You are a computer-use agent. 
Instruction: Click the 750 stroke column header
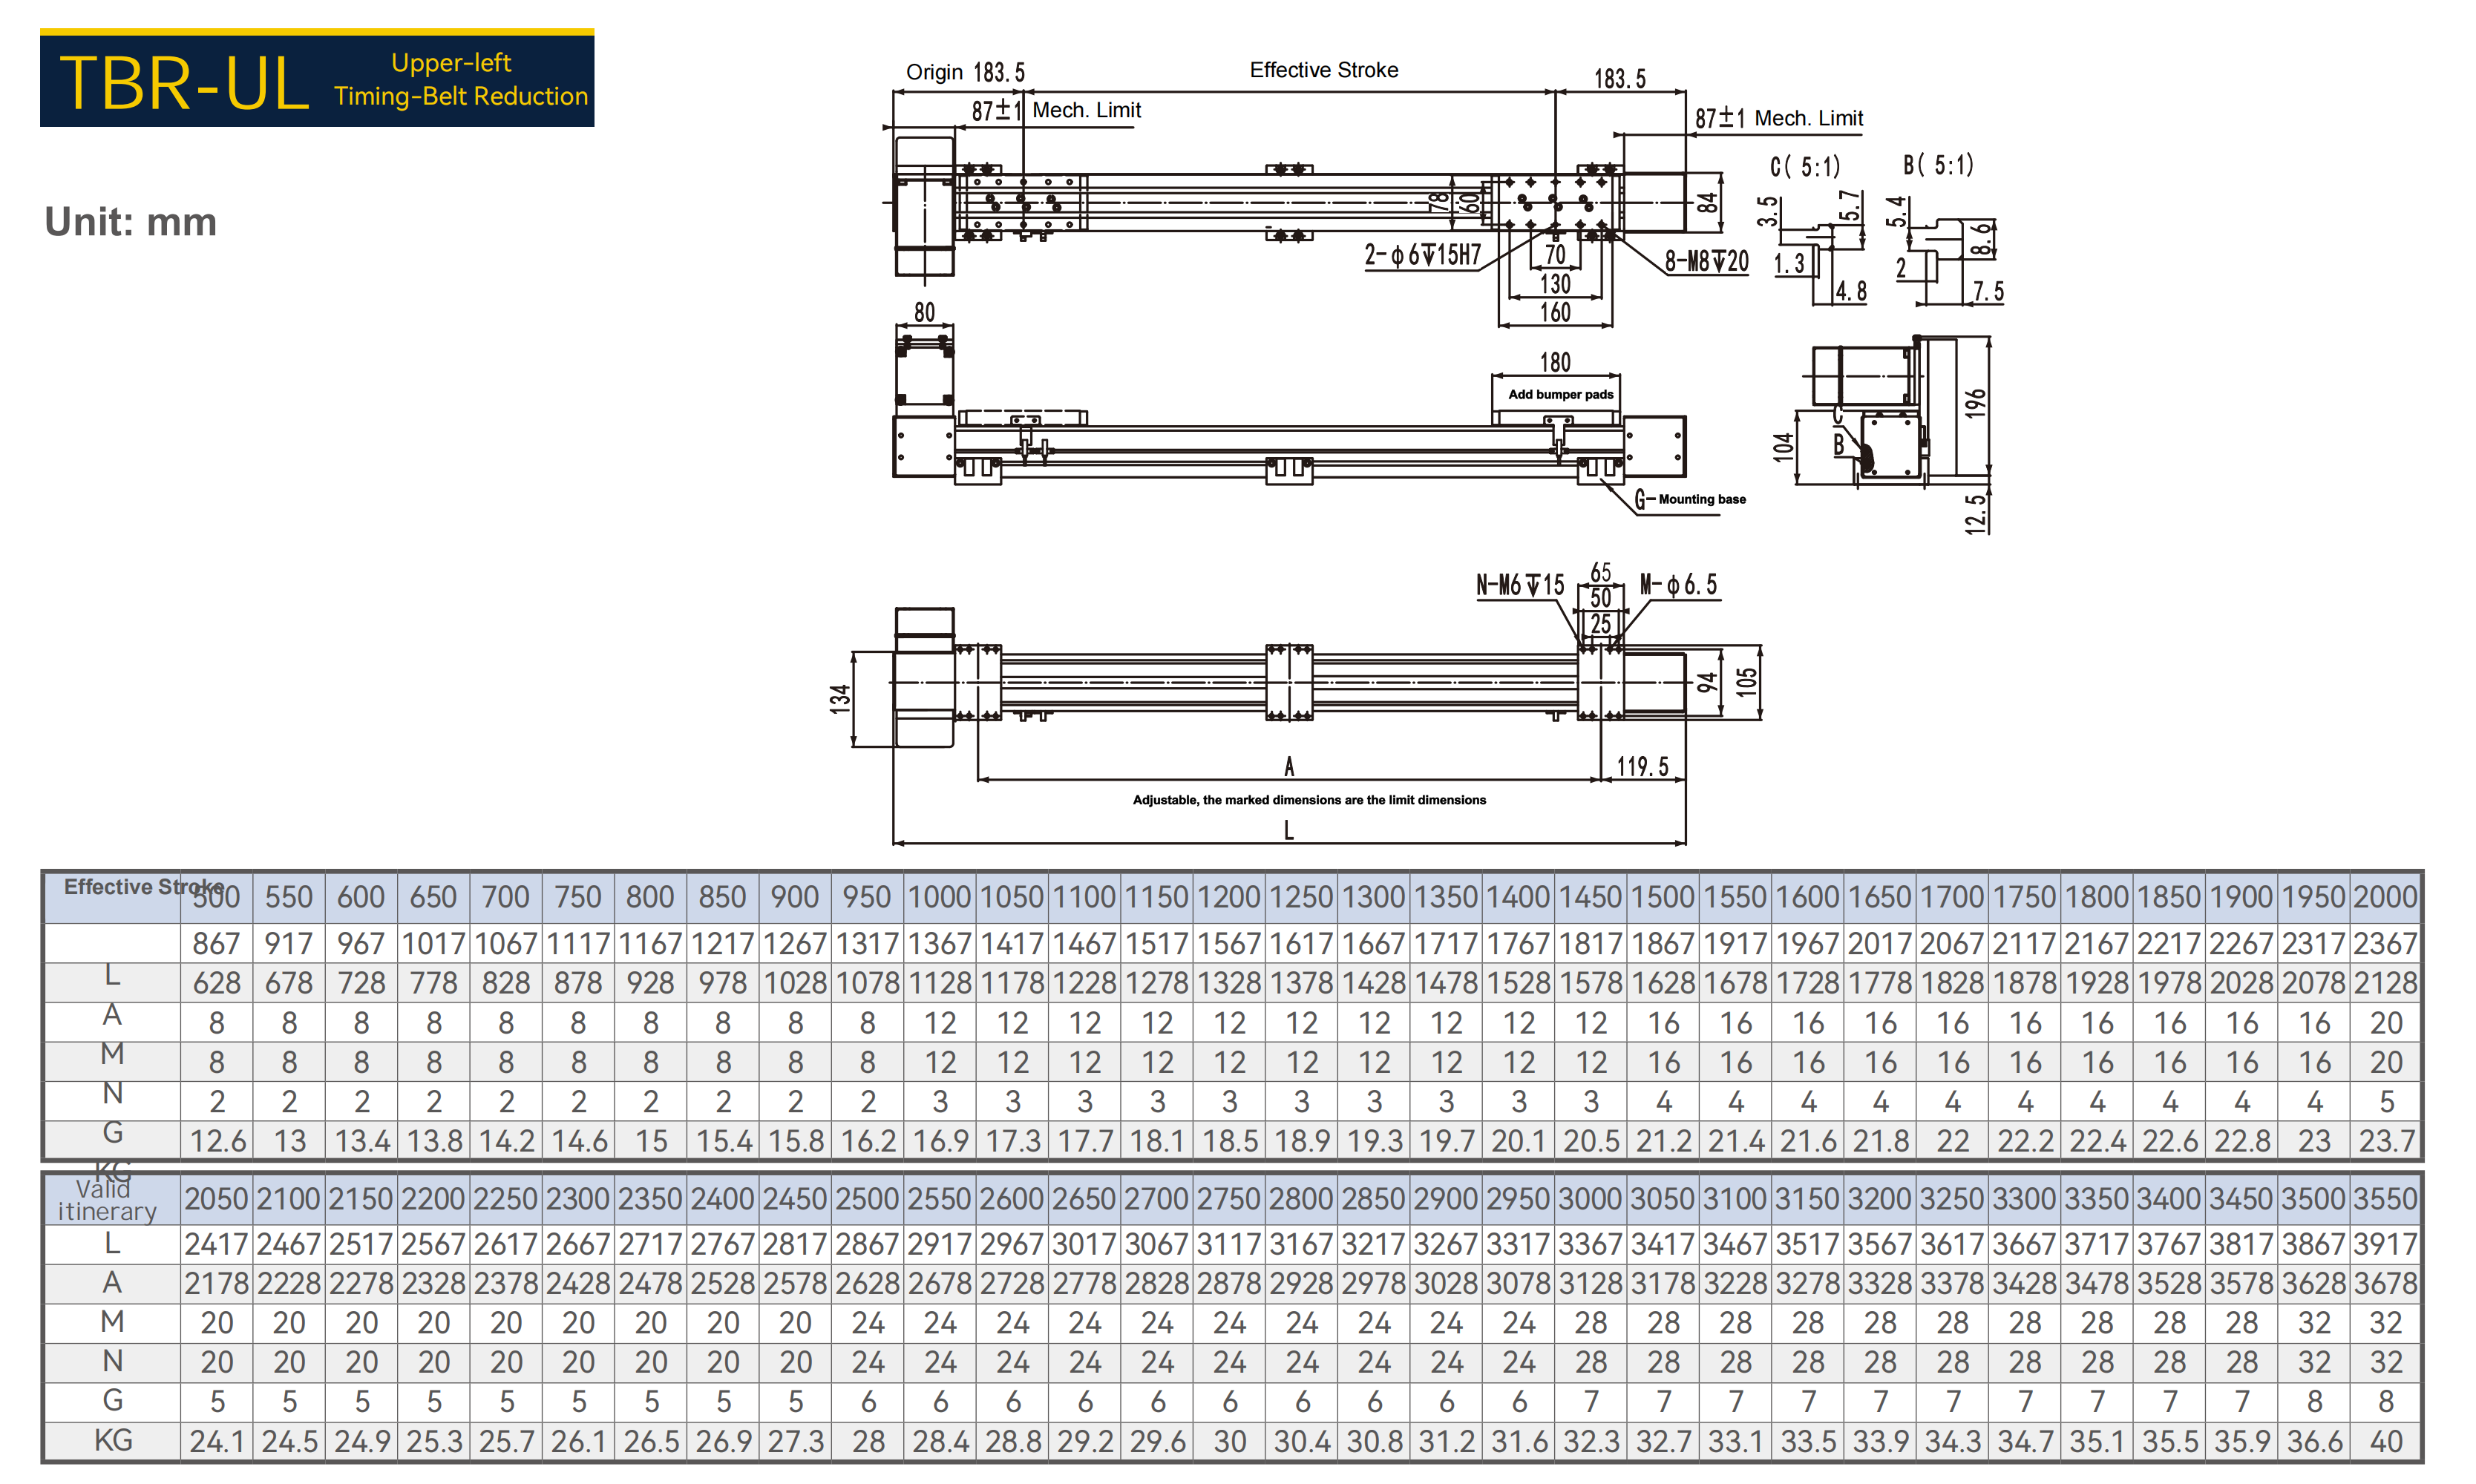pyautogui.click(x=578, y=897)
